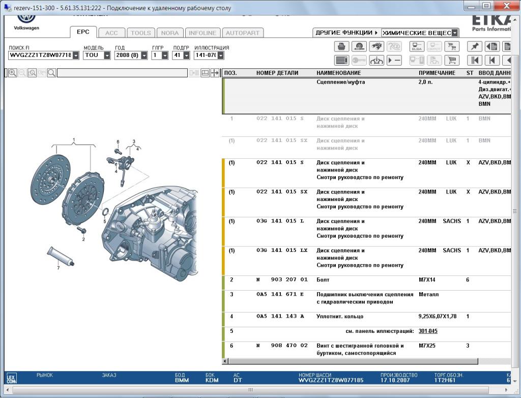Click production date 17.10.2007
Viewport: 521px width, 398px height.
[395, 380]
